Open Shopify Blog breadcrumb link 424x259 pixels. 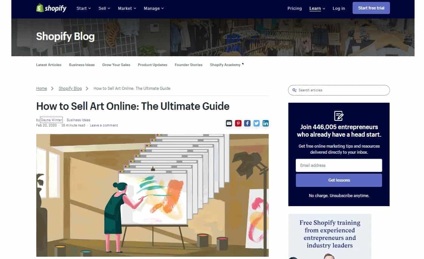pyautogui.click(x=70, y=89)
